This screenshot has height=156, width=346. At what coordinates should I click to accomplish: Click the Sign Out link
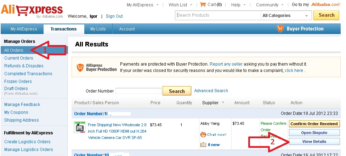114,16
